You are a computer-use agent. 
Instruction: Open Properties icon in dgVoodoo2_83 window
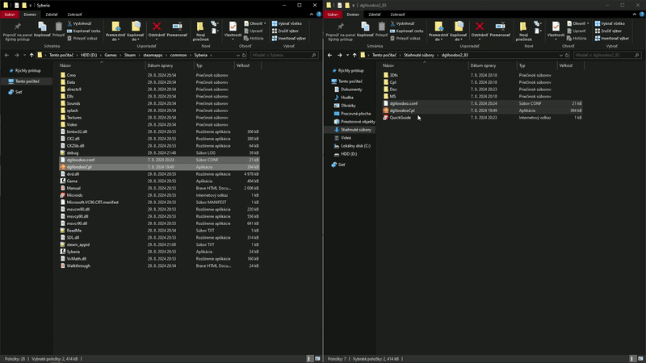556,27
